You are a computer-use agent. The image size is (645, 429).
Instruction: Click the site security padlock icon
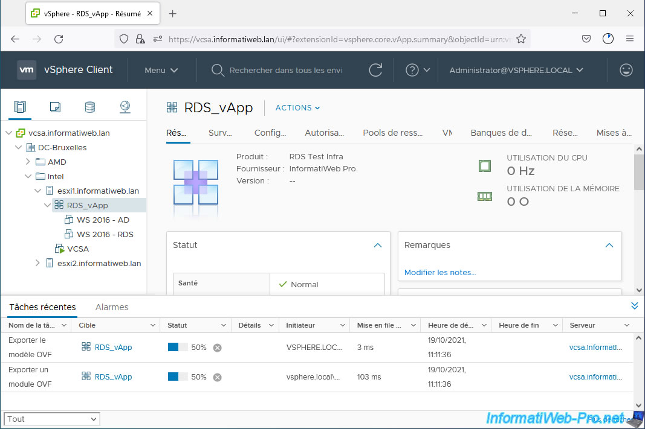coord(140,39)
